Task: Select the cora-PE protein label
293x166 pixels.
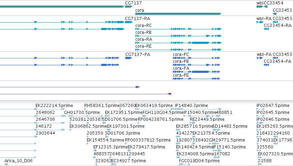Action: pyautogui.click(x=181, y=75)
